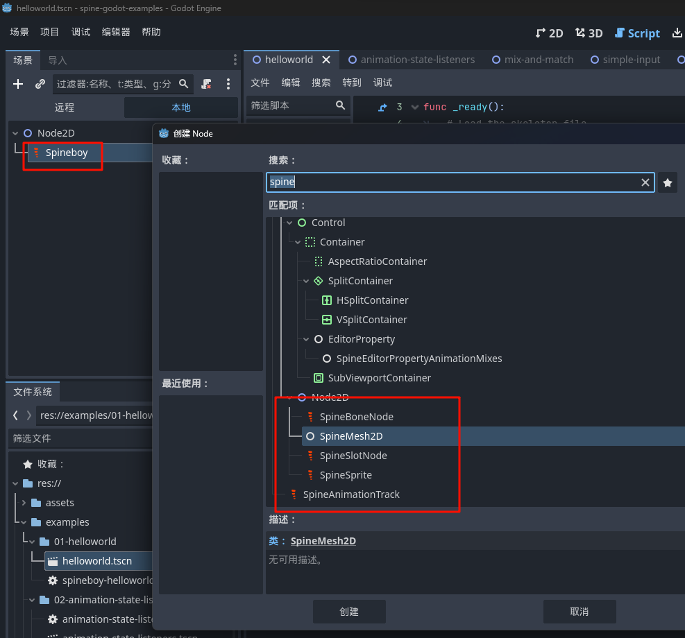Favorite node type with star button
685x638 pixels.
click(668, 183)
